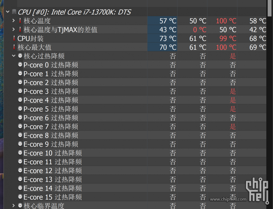
Task: Click the CPU chip icon beside Intel Core i7-13700K
Action: [x=14, y=12]
